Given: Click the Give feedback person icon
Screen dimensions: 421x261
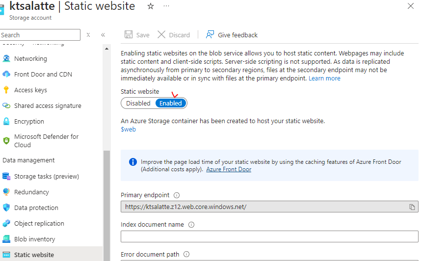Looking at the screenshot, I should (210, 35).
